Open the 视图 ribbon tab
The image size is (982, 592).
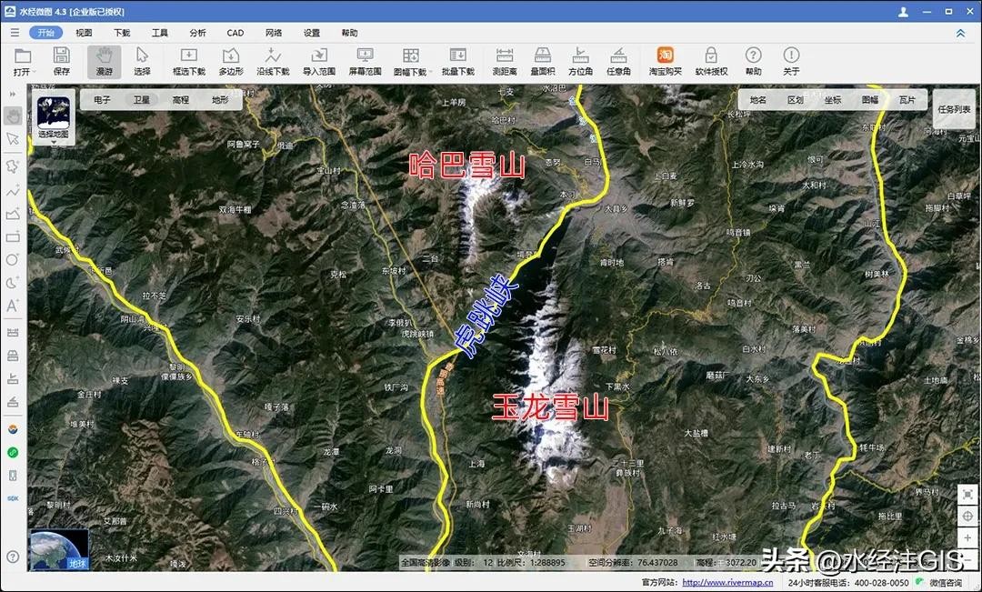pos(84,33)
